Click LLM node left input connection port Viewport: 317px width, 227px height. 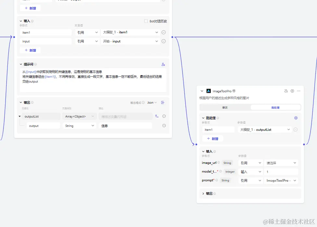pos(14,37)
